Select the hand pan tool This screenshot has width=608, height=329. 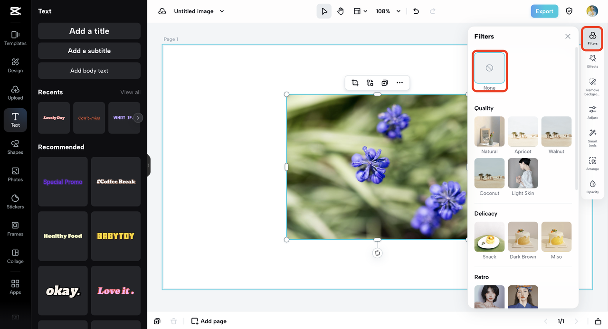pyautogui.click(x=341, y=11)
